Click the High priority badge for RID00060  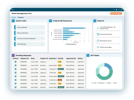tap(60, 80)
